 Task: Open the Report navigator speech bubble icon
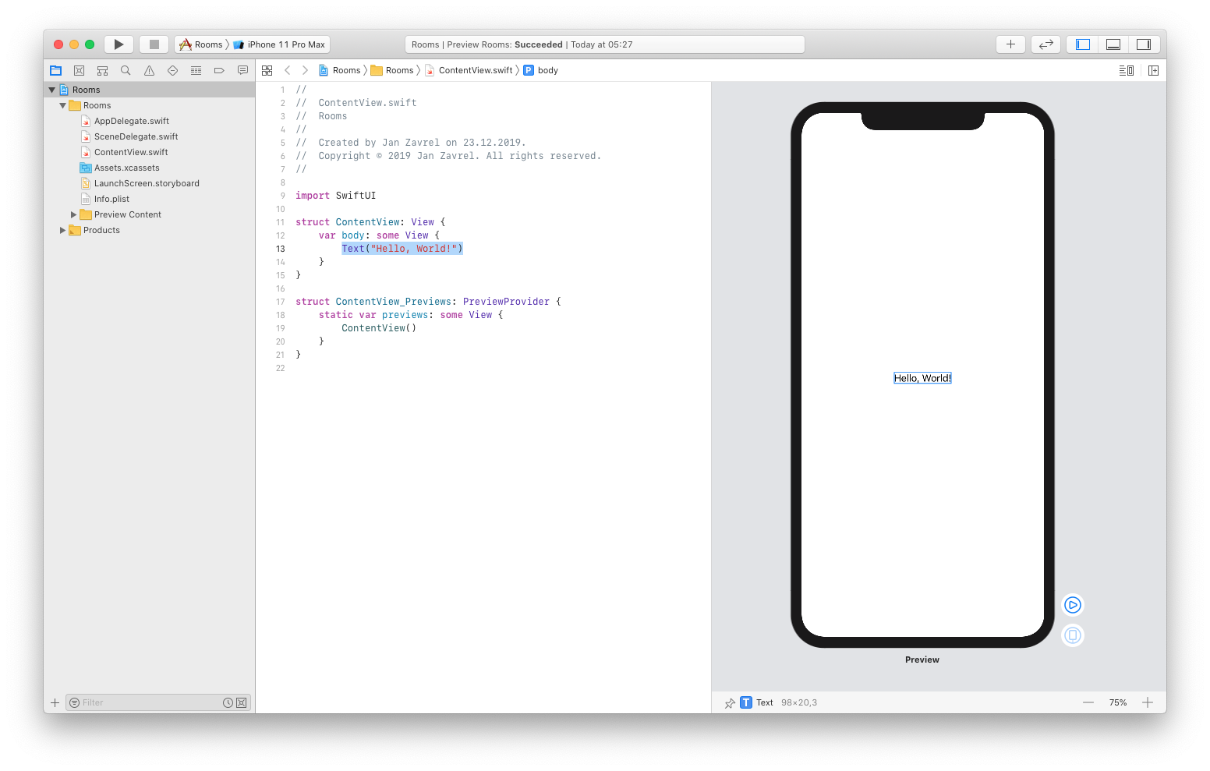(x=242, y=69)
